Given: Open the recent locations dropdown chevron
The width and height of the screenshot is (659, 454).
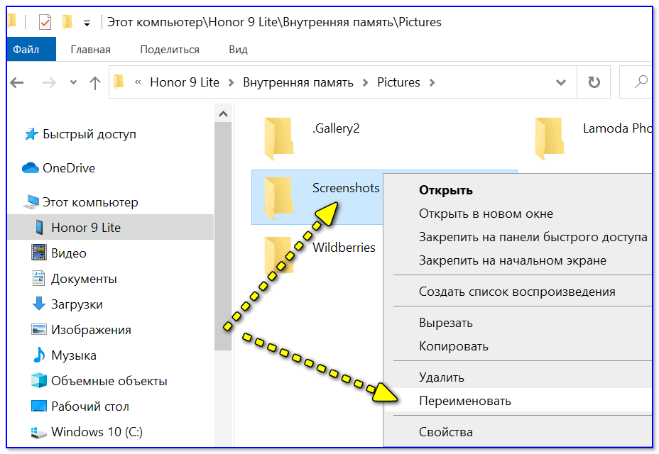Looking at the screenshot, I should pyautogui.click(x=73, y=82).
